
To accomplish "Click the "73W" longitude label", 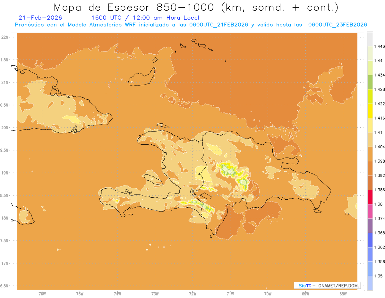I will pyautogui.click(x=155, y=294).
